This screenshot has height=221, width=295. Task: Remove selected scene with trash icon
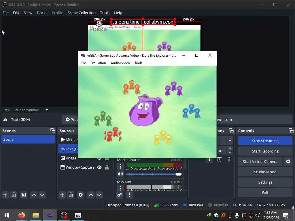[14, 195]
